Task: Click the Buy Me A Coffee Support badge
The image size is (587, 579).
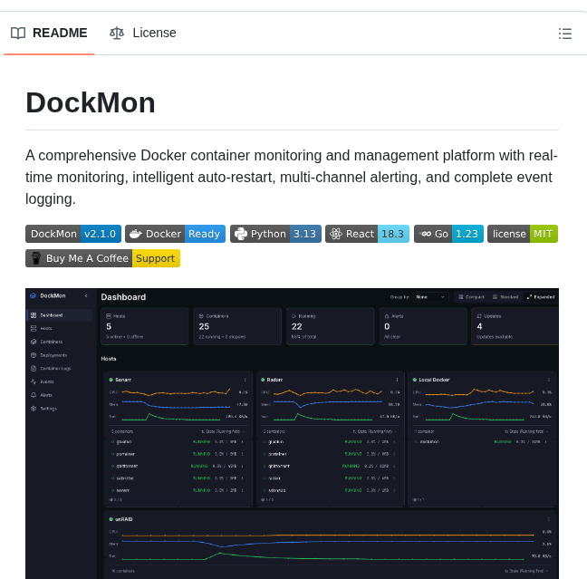Action: tap(102, 258)
